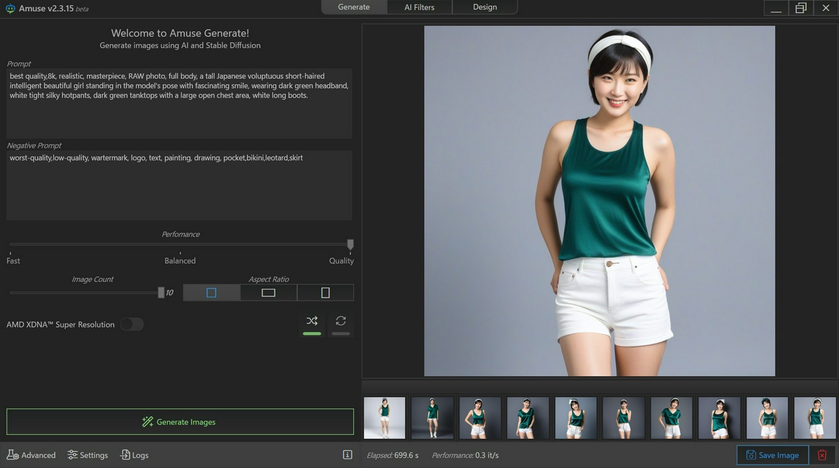Click the Image Count slider handle
Image resolution: width=839 pixels, height=468 pixels.
(161, 292)
